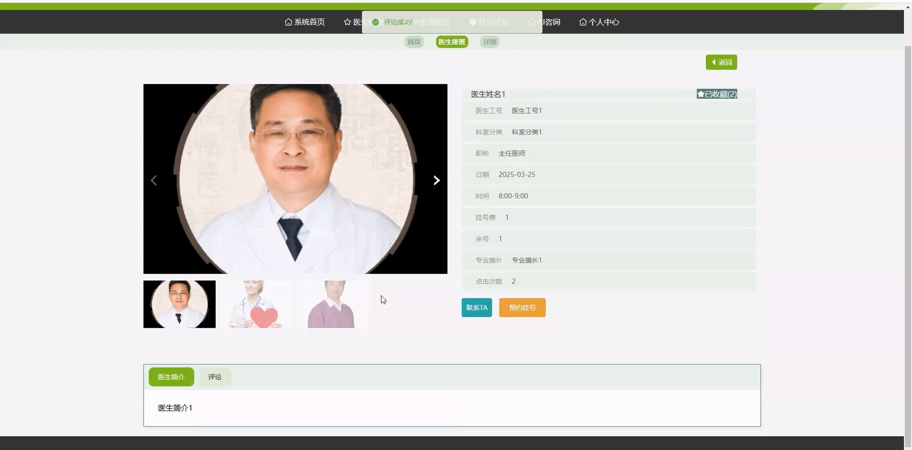
Task: Click the 医生排班 breadcrumb
Action: [x=452, y=42]
